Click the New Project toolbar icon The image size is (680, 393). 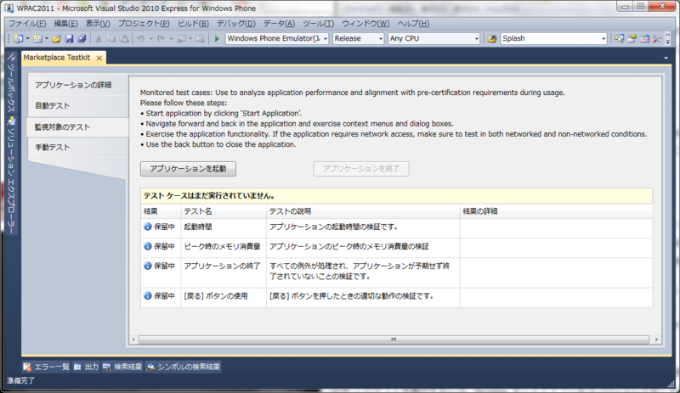[x=18, y=38]
